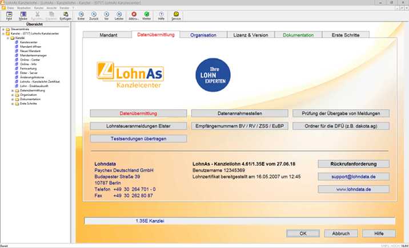Switch to the Lizenz & Version tab
Screen dimensions: 409x248
point(251,35)
